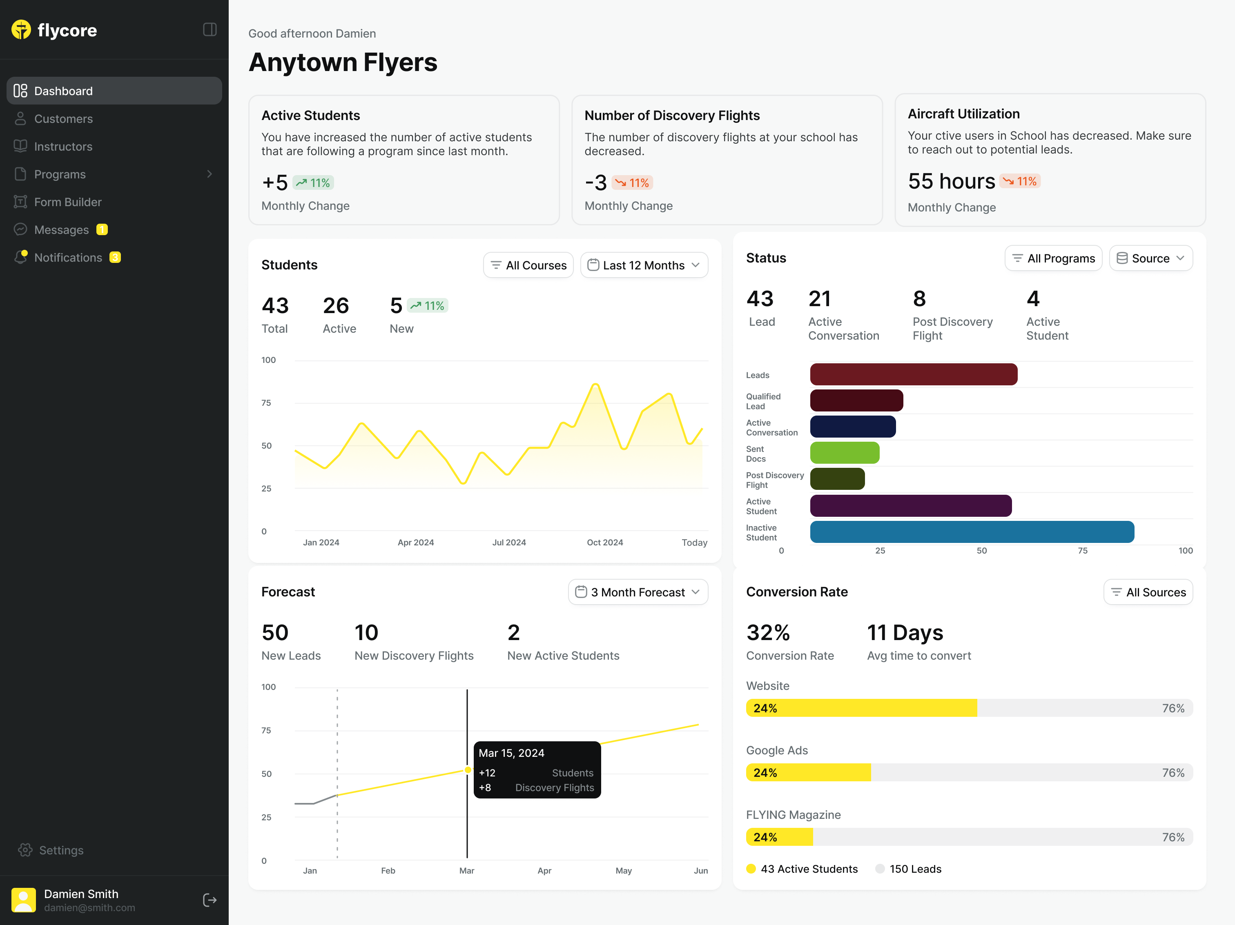Click the Notifications bell icon
This screenshot has height=925, width=1235.
click(x=21, y=257)
